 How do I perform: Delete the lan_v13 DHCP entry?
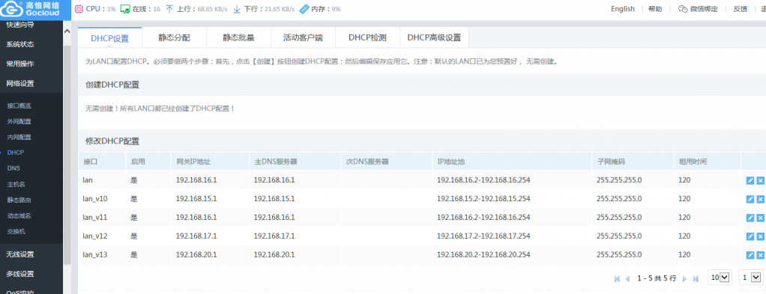[x=760, y=254]
